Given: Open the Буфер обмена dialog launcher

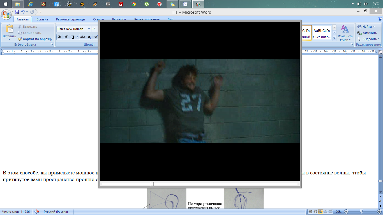Looking at the screenshot, I should 52,45.
